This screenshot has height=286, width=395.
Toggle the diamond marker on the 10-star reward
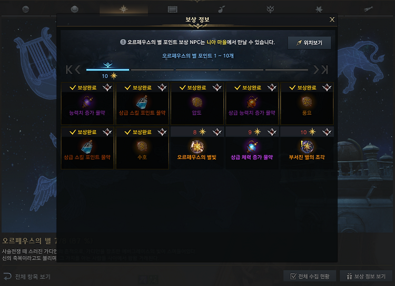(327, 132)
